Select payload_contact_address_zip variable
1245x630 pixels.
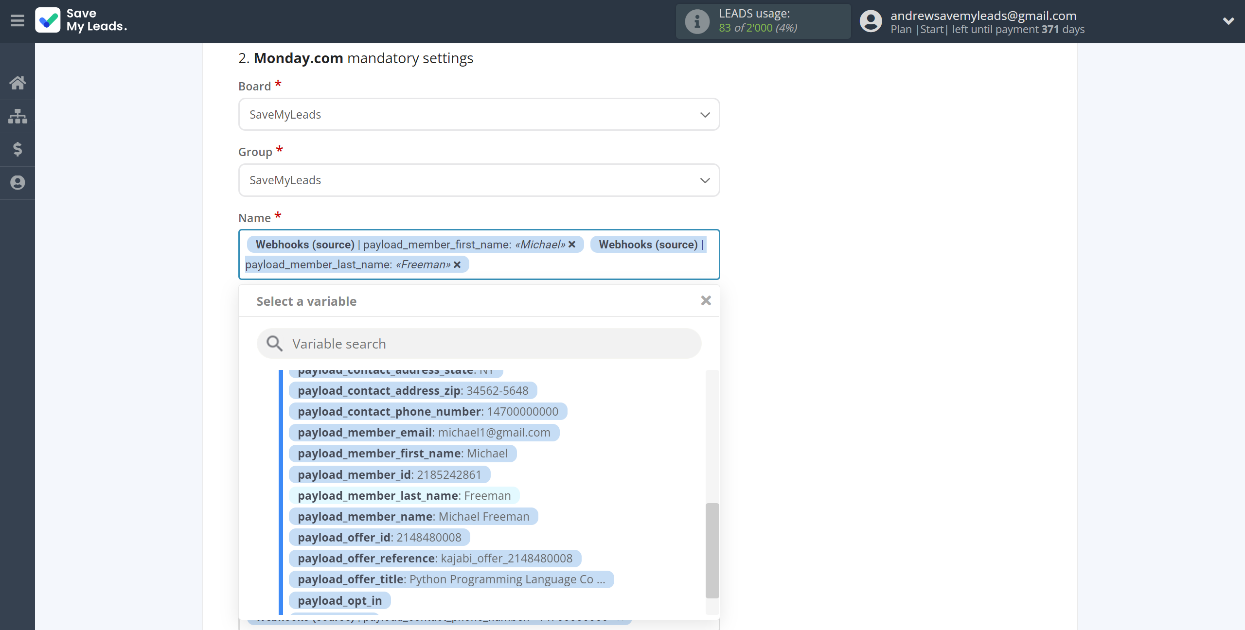[413, 391]
